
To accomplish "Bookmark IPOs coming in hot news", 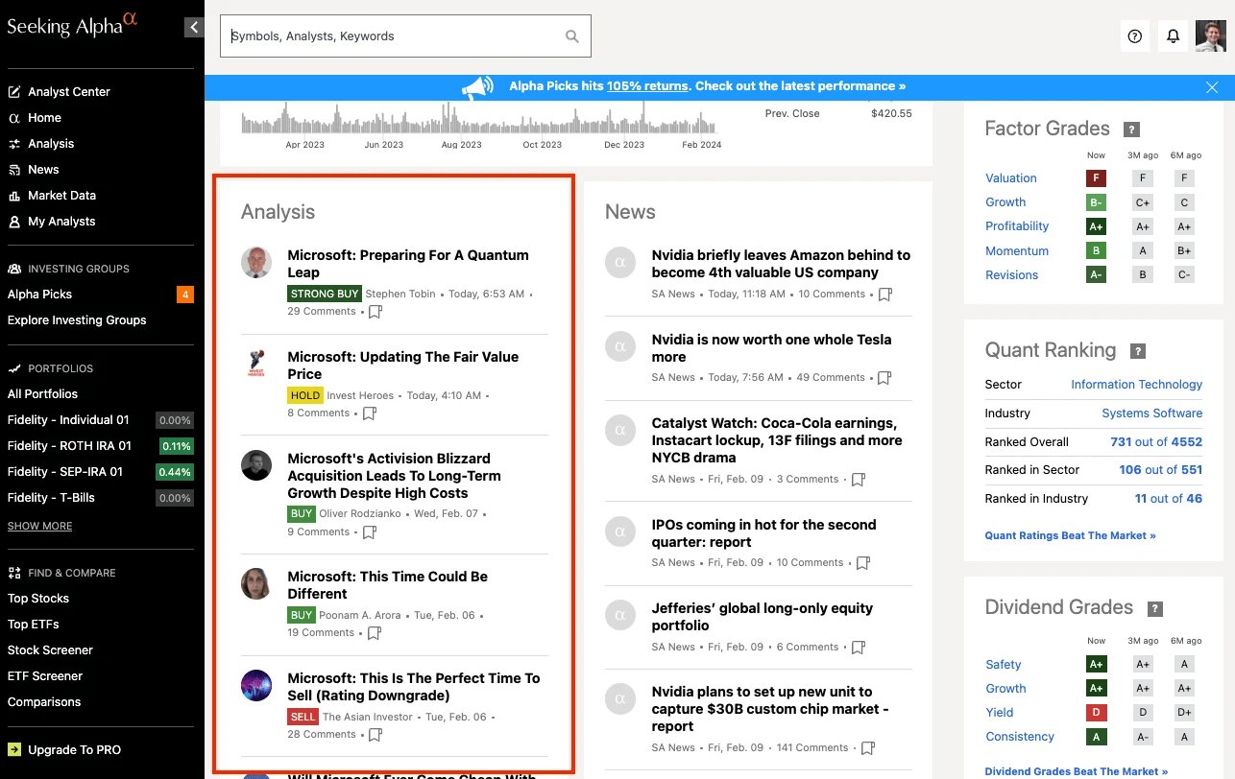I will point(862,563).
